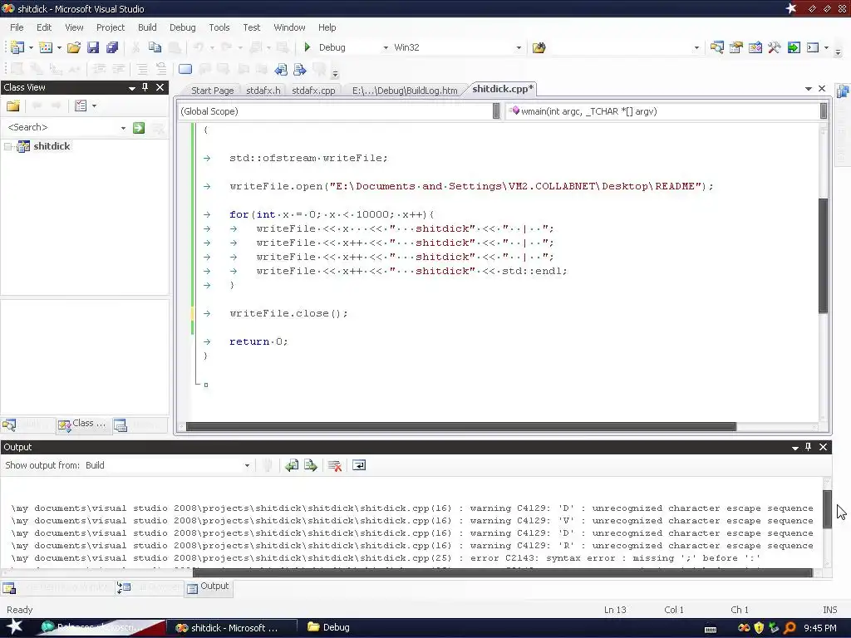851x638 pixels.
Task: Click the editor horizontal scrollbar thumb
Action: (460, 427)
